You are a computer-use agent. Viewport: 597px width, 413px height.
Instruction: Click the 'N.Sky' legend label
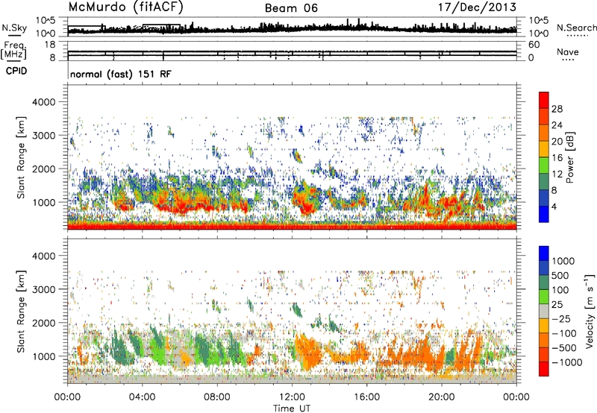pos(14,28)
